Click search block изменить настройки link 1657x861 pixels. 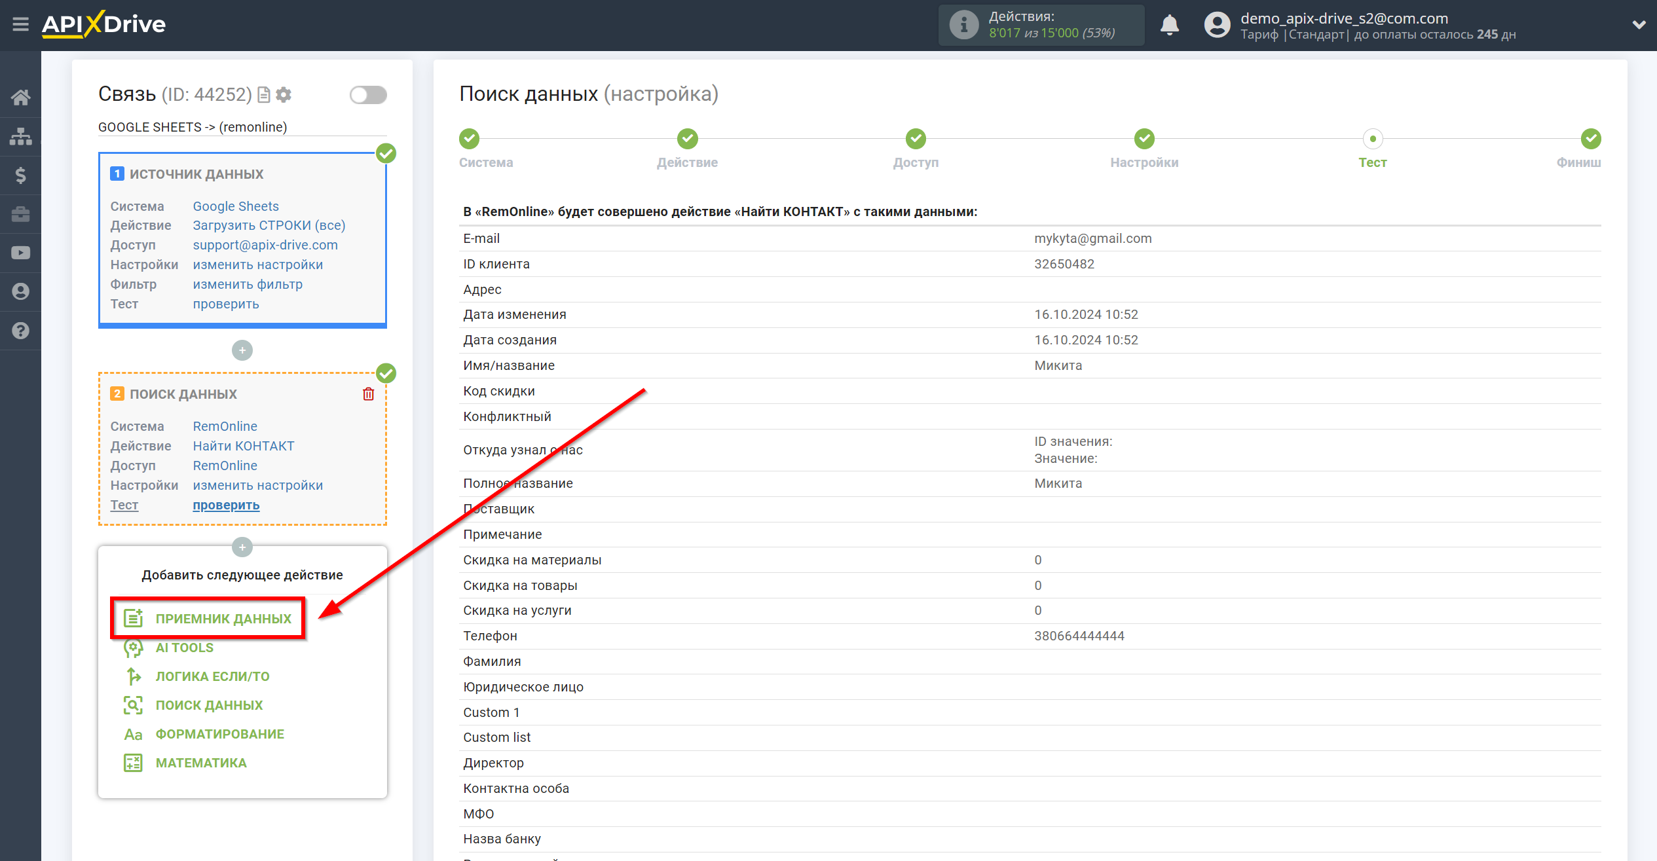click(257, 485)
